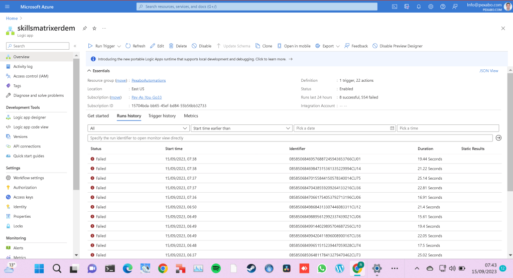Viewport: 513px width, 278px height.
Task: Open the Directories and subscriptions filter icon
Action: tap(407, 7)
